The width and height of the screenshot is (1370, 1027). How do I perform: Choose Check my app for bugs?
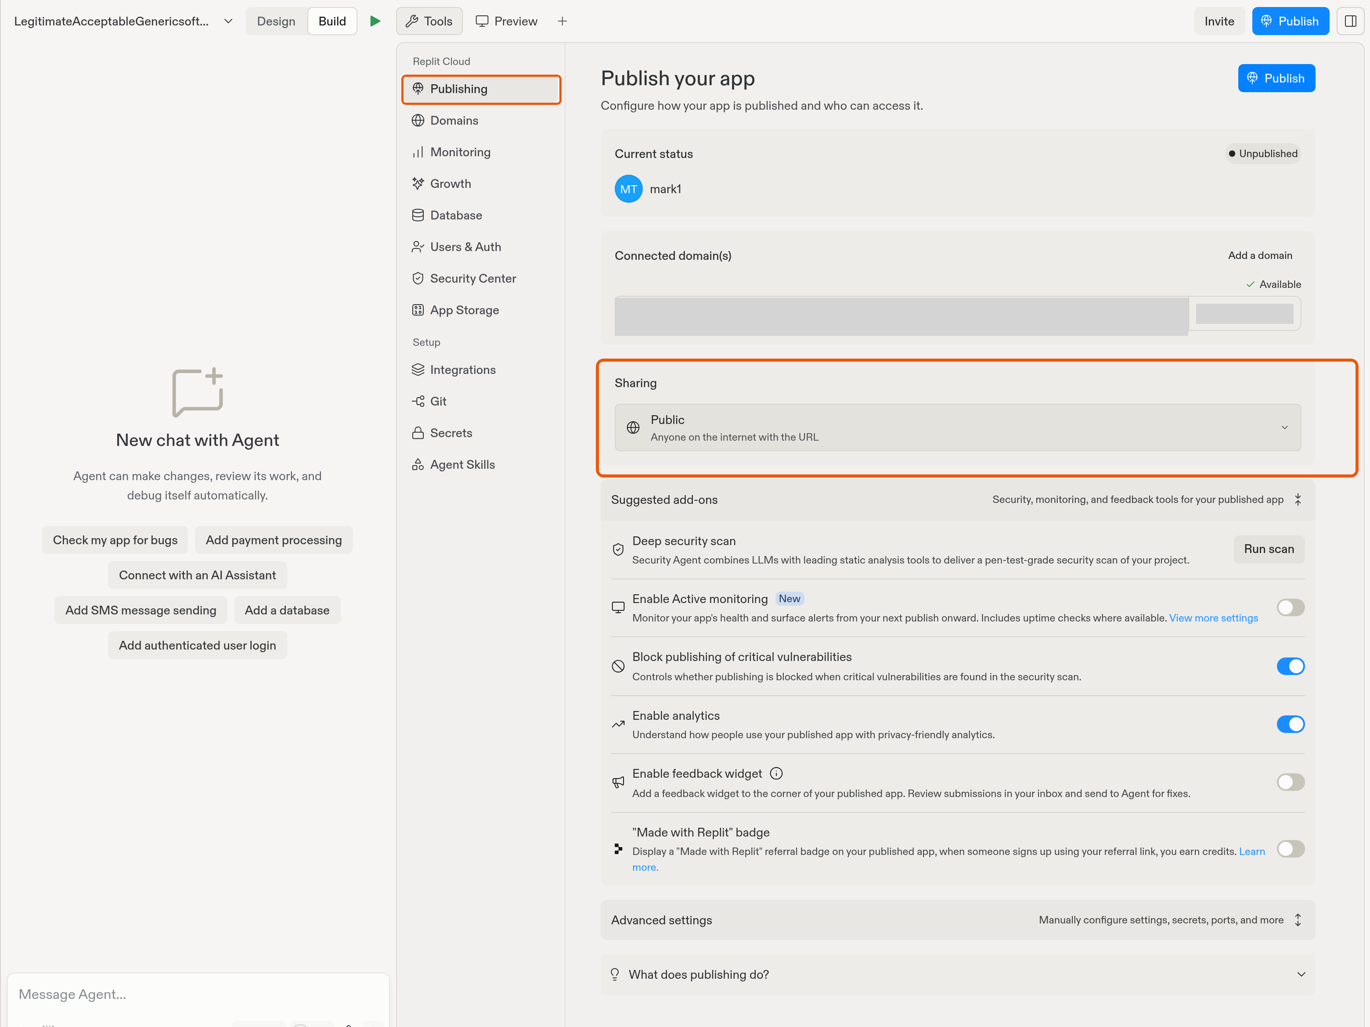115,540
